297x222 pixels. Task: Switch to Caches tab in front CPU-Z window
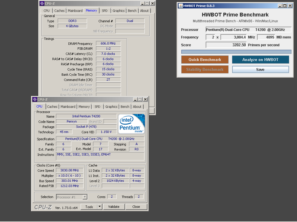(x=52, y=107)
